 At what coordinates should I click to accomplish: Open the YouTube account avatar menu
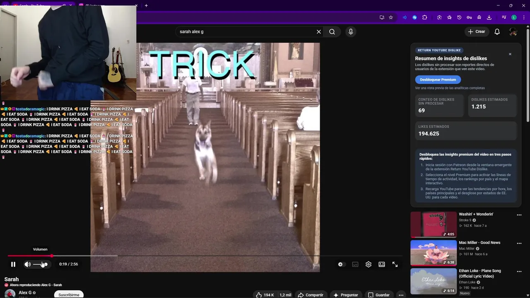pos(513,32)
